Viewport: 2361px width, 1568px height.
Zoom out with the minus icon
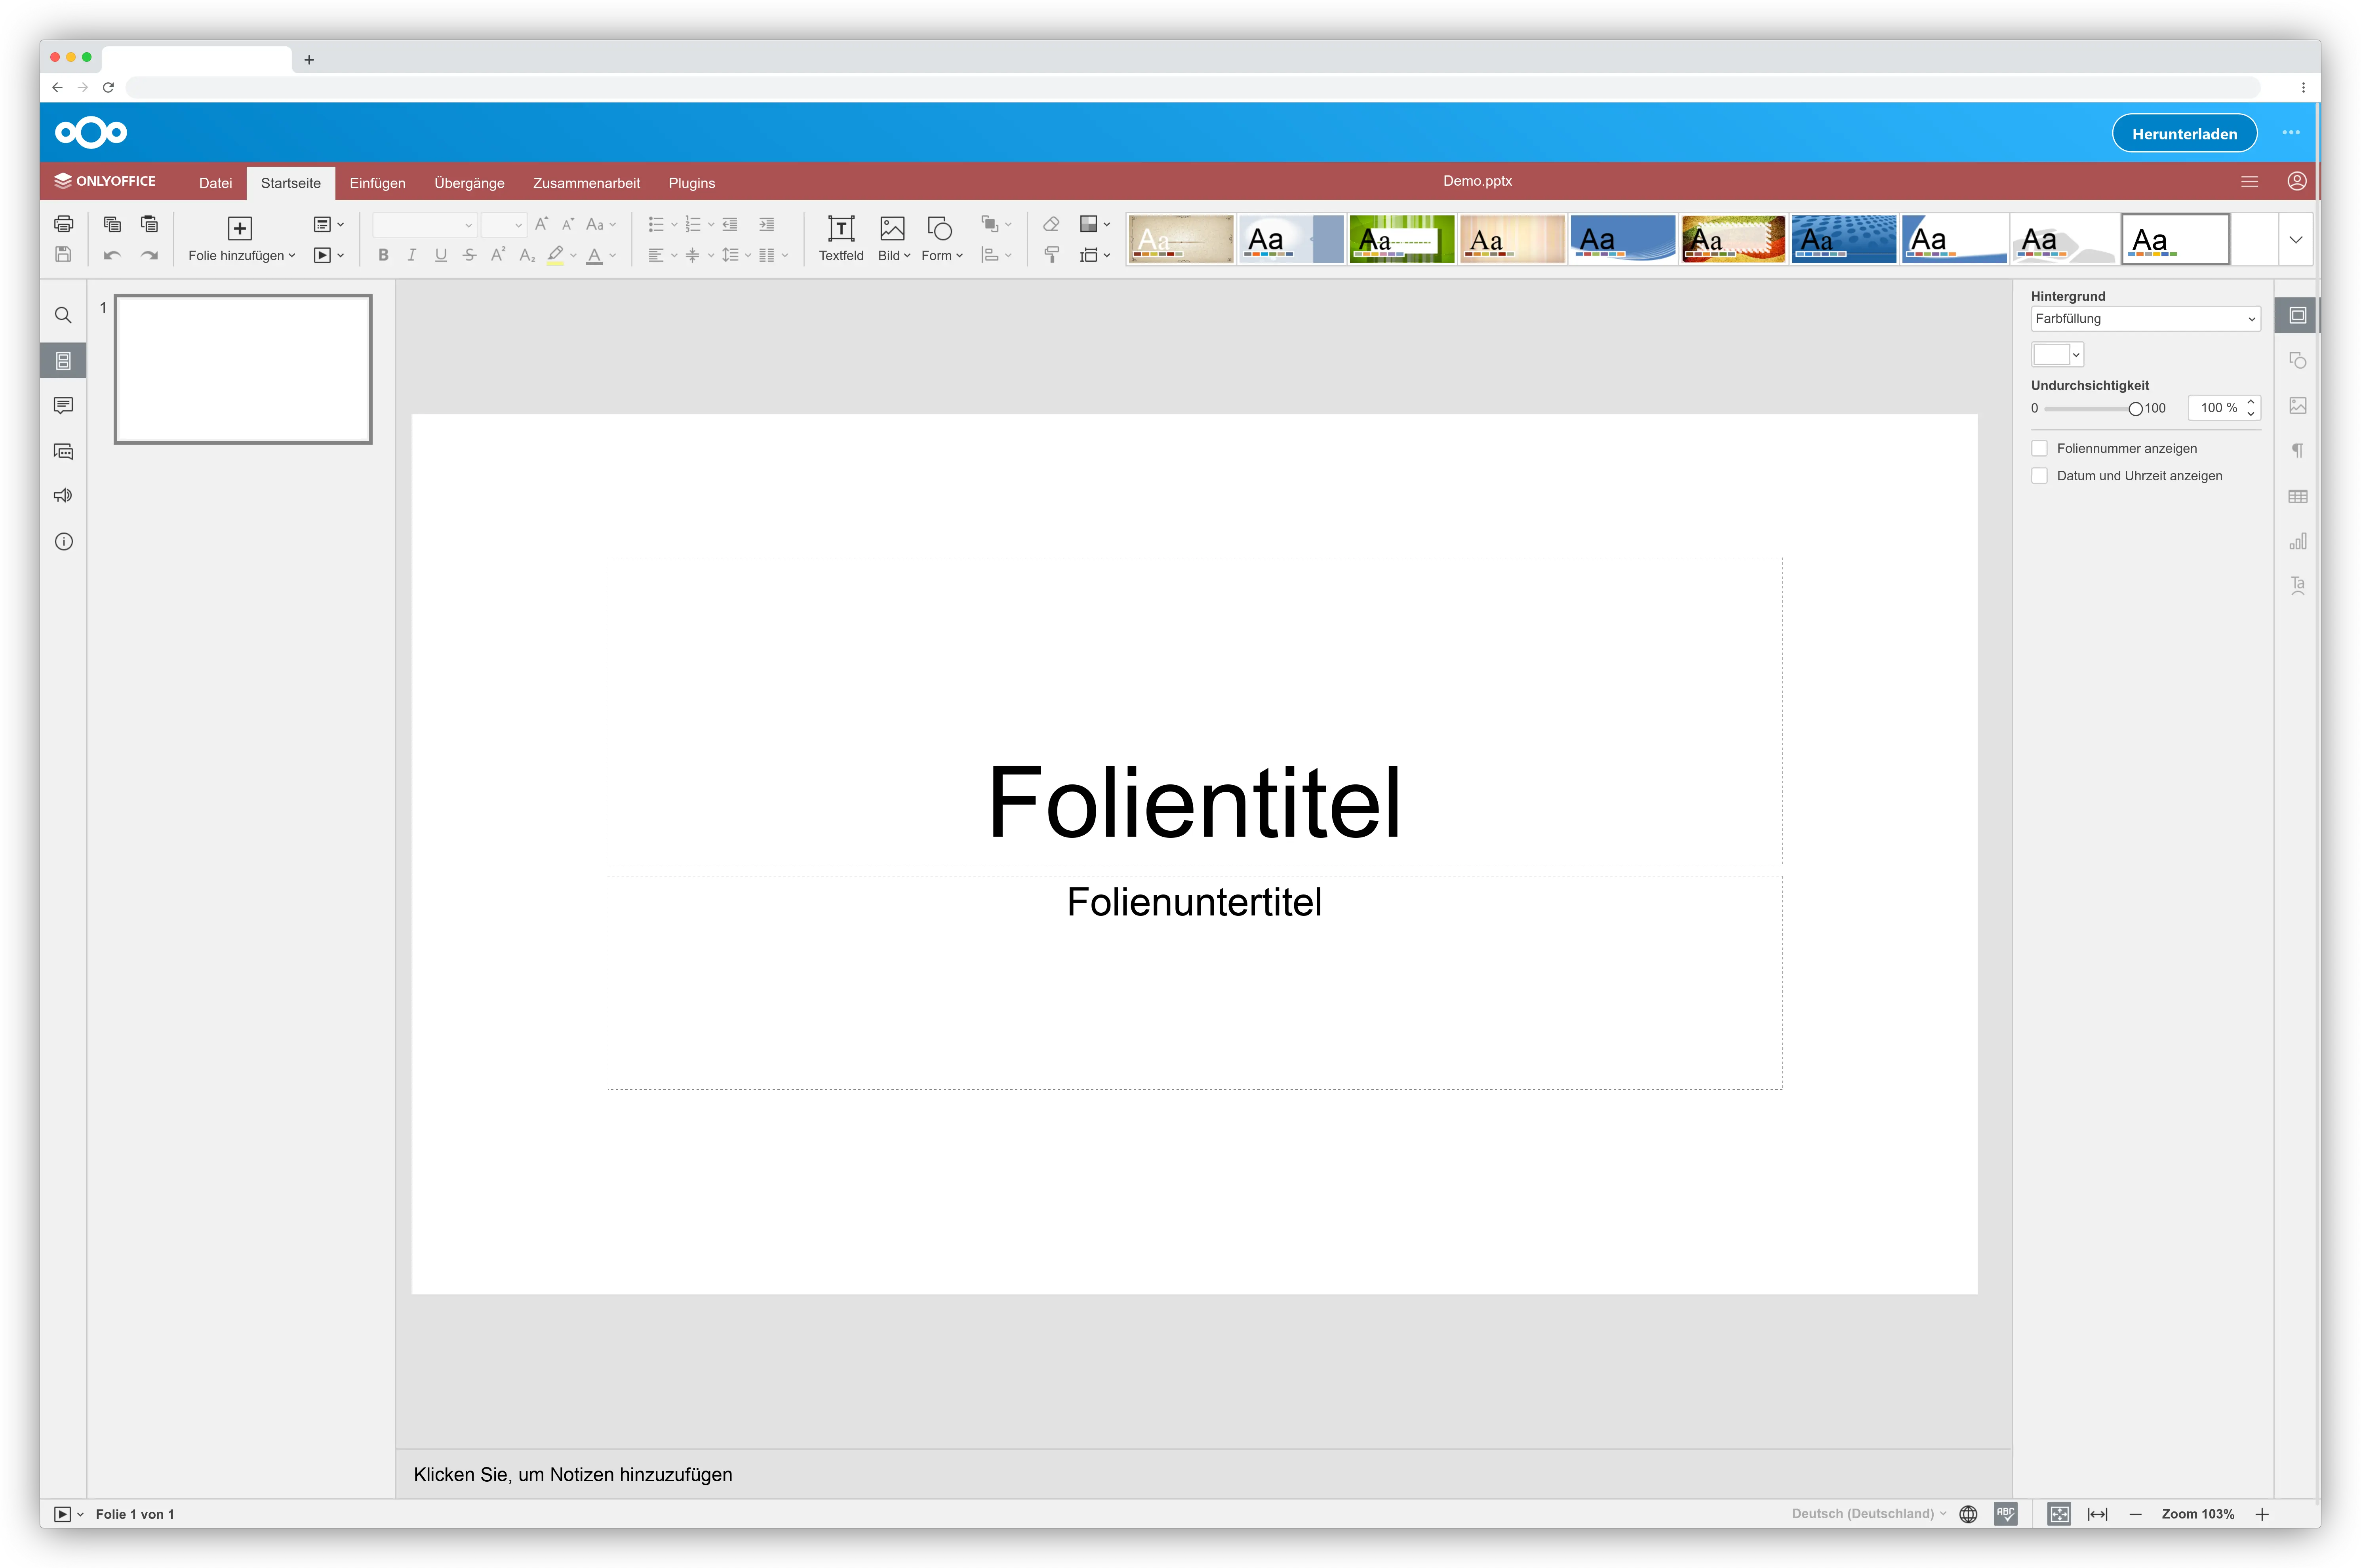point(2135,1514)
